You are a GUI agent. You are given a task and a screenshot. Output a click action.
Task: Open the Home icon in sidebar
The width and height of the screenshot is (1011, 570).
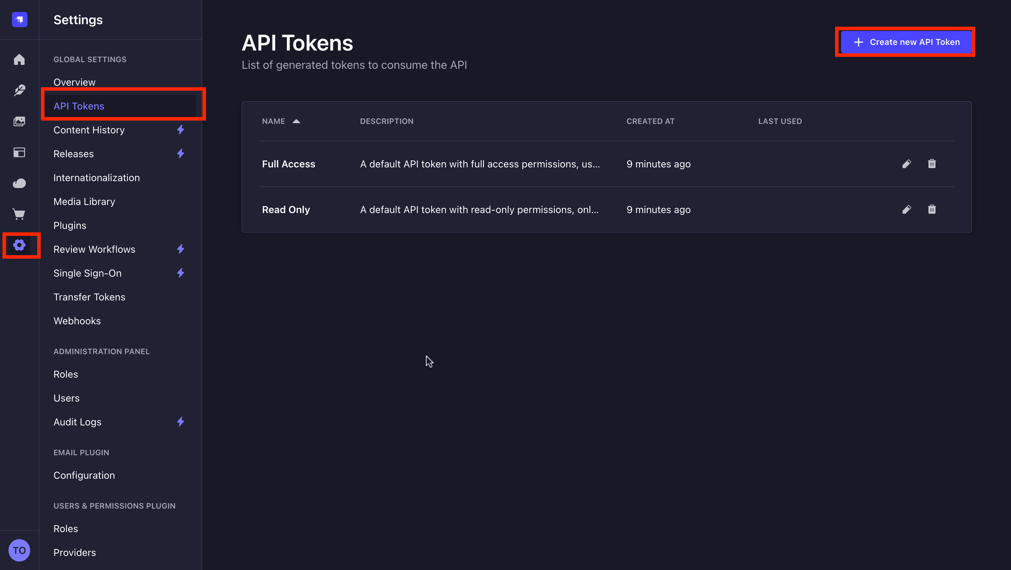click(x=19, y=60)
